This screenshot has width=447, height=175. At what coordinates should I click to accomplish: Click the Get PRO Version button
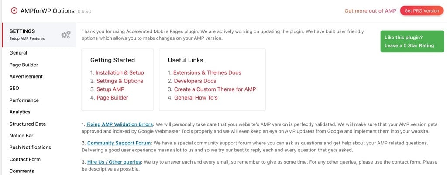[422, 11]
